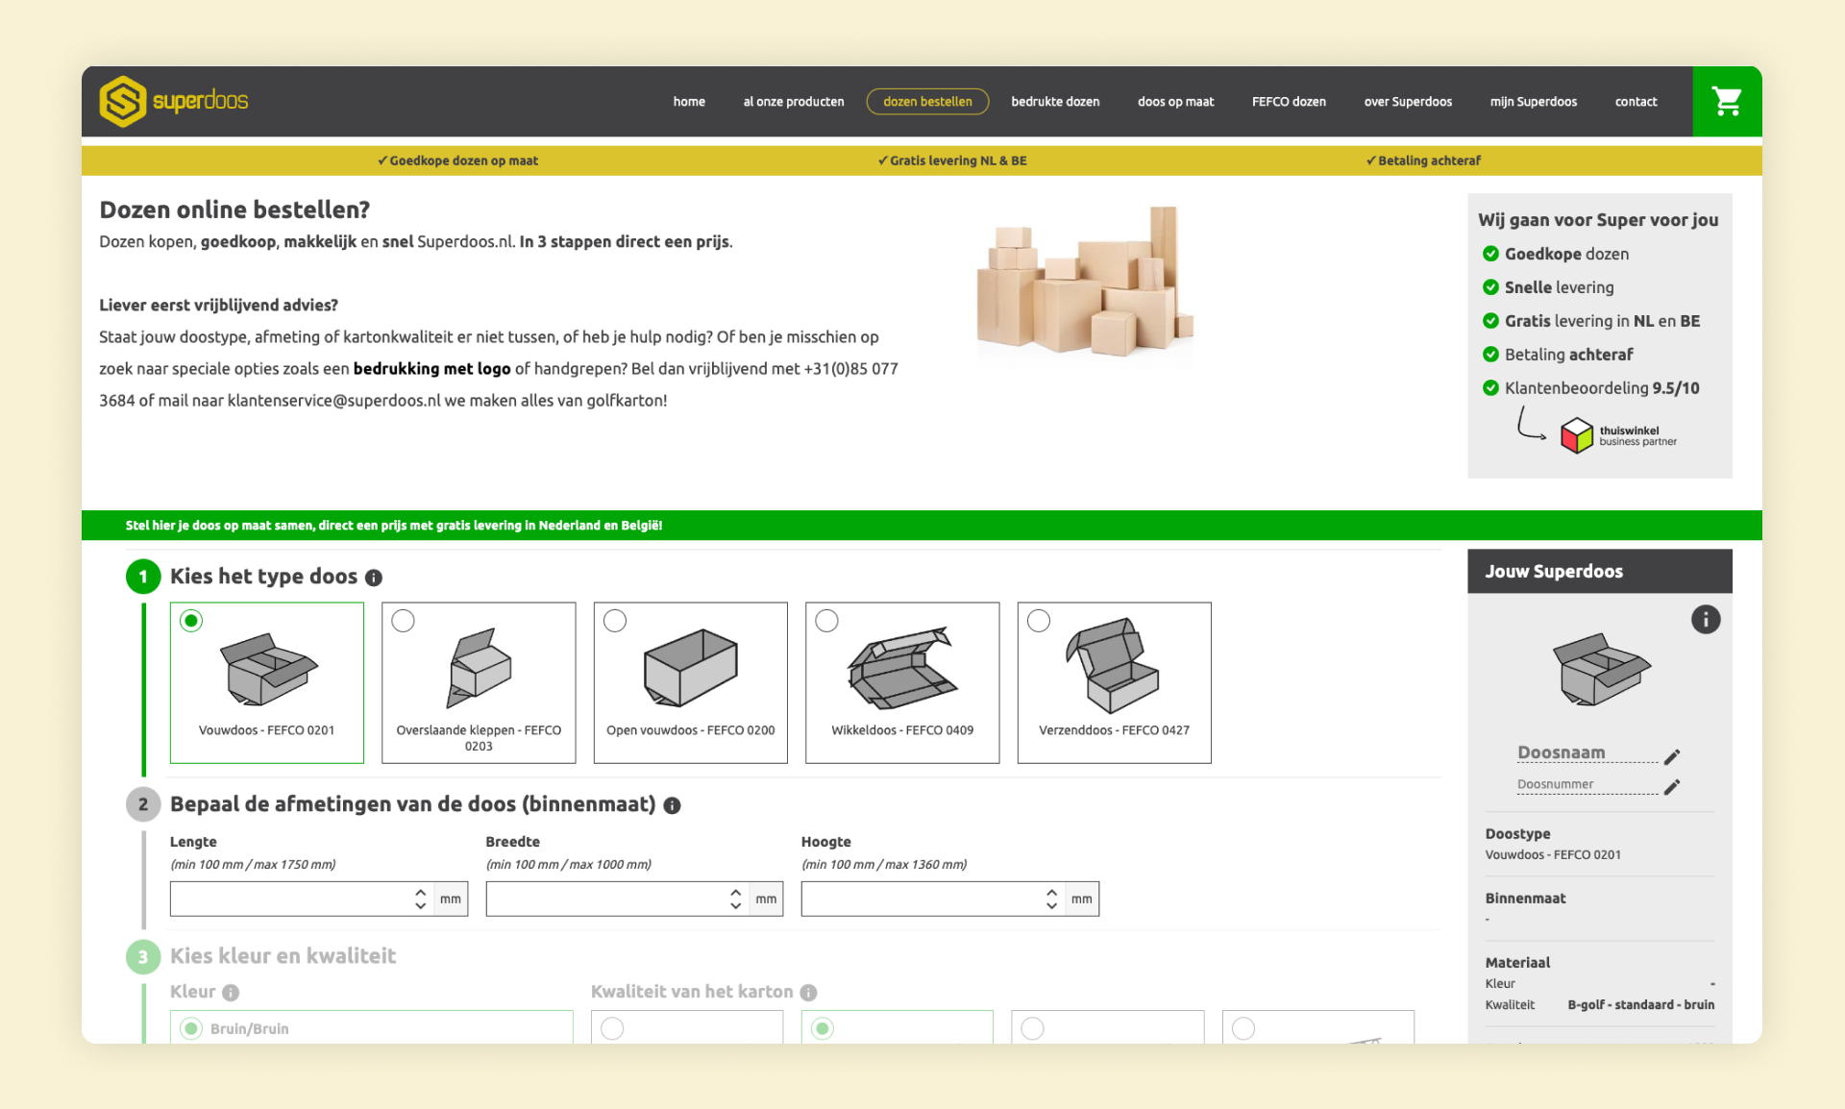The width and height of the screenshot is (1845, 1109).
Task: Select fourth karton quality radio option
Action: (x=1242, y=1028)
